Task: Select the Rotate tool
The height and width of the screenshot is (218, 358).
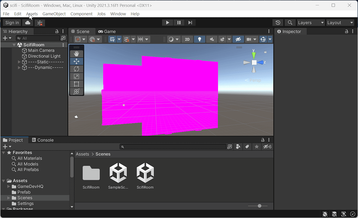Action: [x=77, y=69]
